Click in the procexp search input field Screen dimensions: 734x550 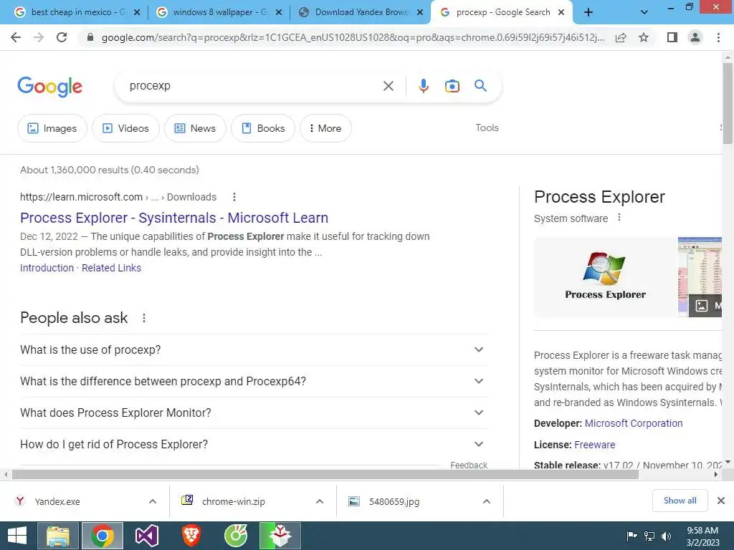tap(253, 86)
